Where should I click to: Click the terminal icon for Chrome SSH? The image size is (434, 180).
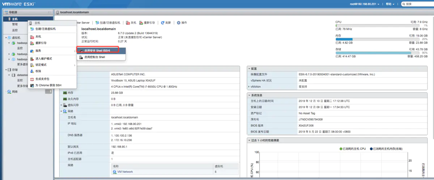click(x=32, y=85)
